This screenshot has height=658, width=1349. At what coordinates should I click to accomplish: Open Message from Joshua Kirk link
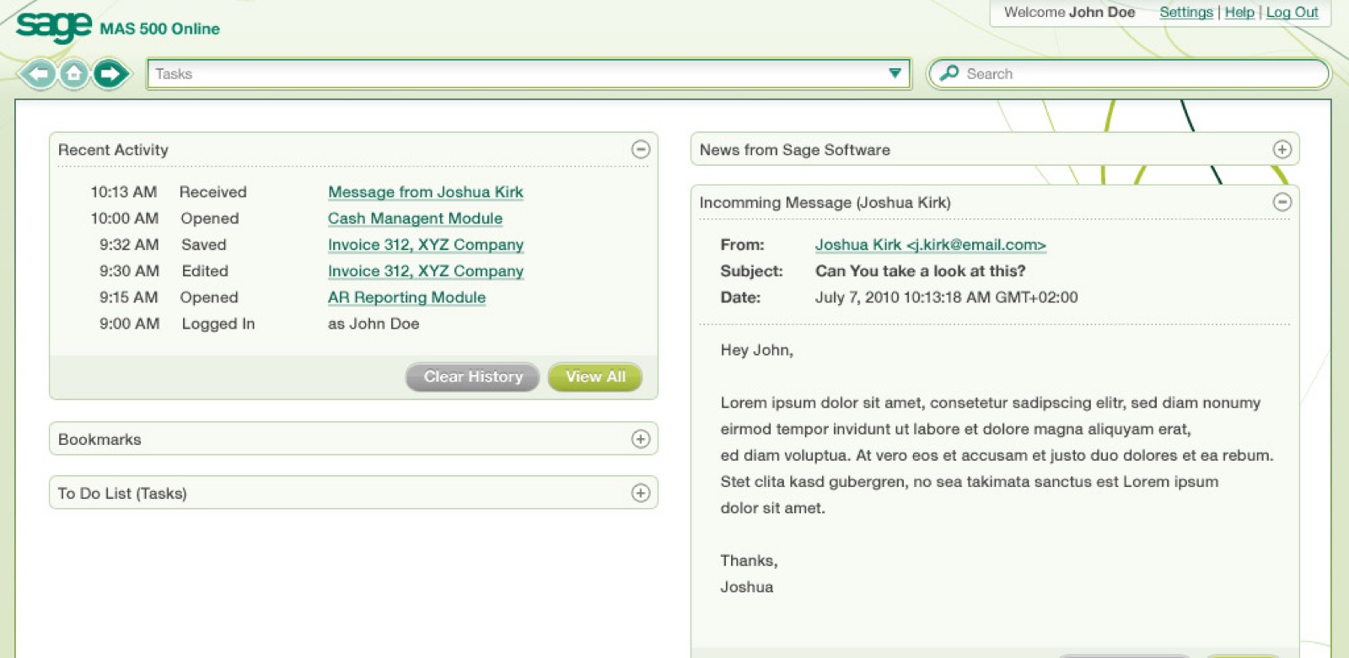point(426,192)
